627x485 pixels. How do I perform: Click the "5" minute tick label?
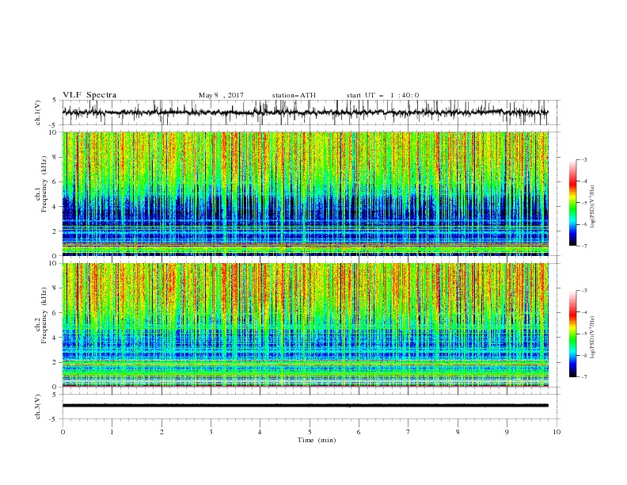pyautogui.click(x=310, y=432)
